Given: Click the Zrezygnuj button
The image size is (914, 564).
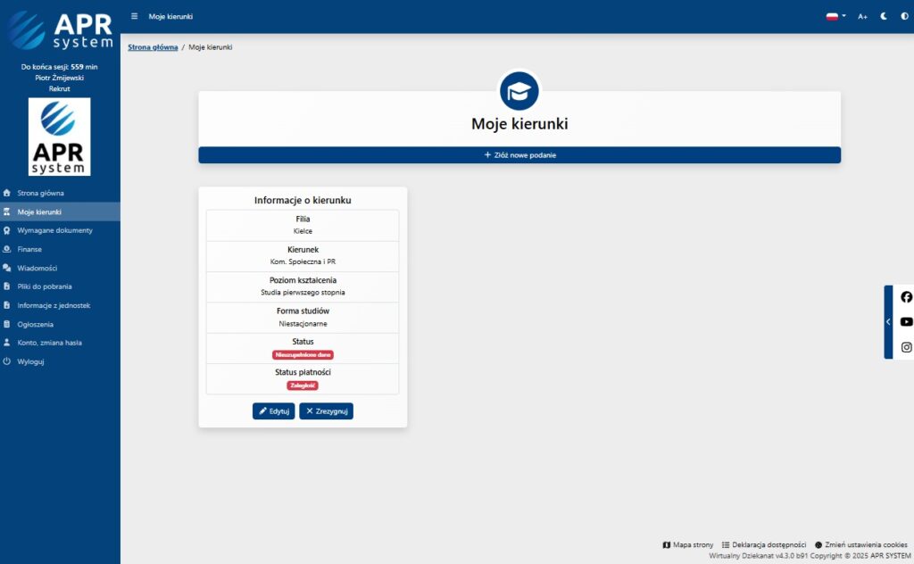Looking at the screenshot, I should click(x=326, y=411).
